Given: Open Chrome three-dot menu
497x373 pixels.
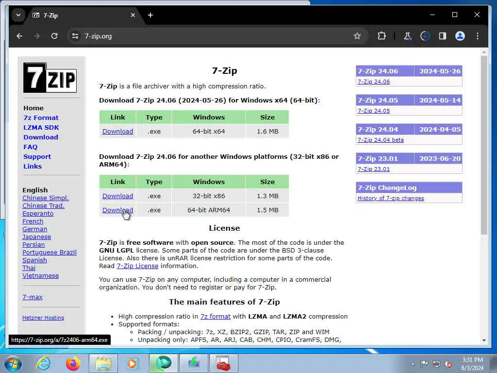Looking at the screenshot, I should click(x=478, y=36).
